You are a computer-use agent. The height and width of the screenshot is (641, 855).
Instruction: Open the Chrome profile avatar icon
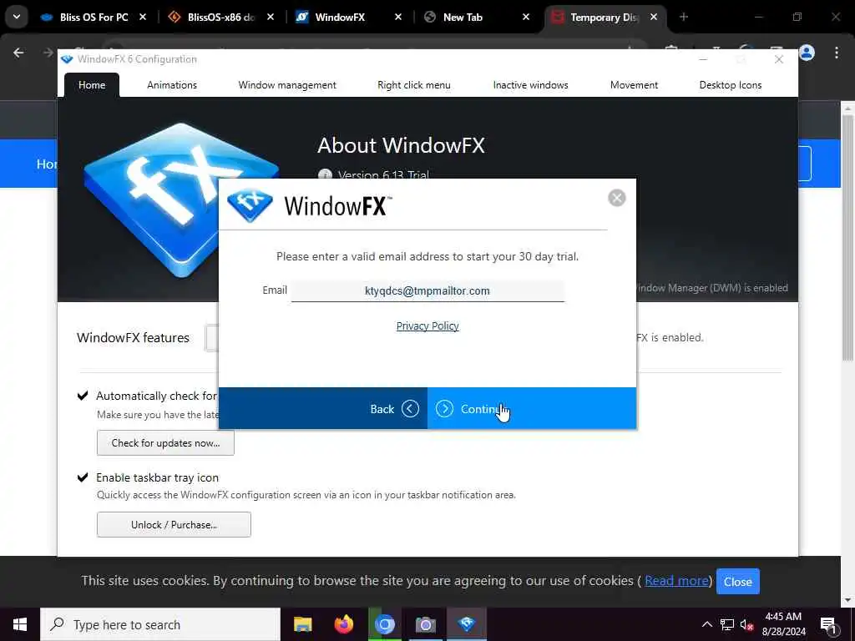pos(807,53)
